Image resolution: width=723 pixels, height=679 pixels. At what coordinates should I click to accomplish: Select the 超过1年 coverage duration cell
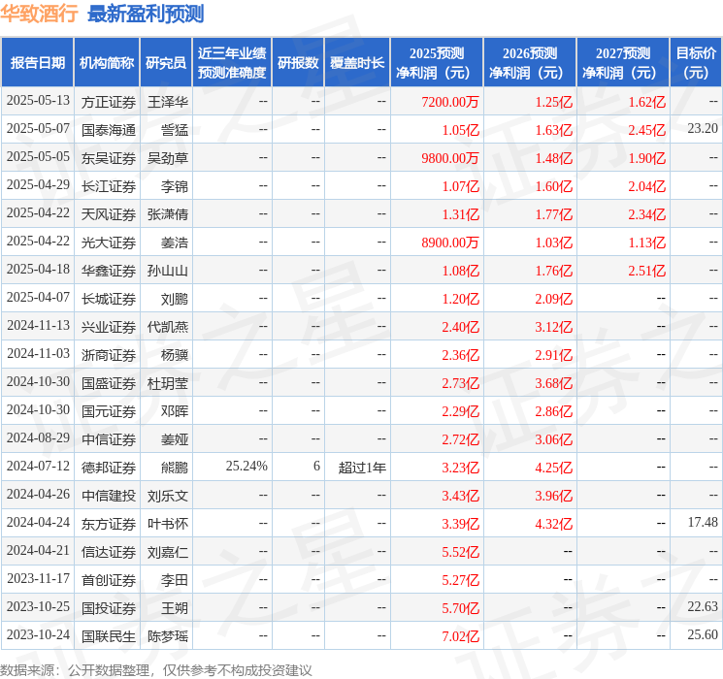(x=362, y=468)
